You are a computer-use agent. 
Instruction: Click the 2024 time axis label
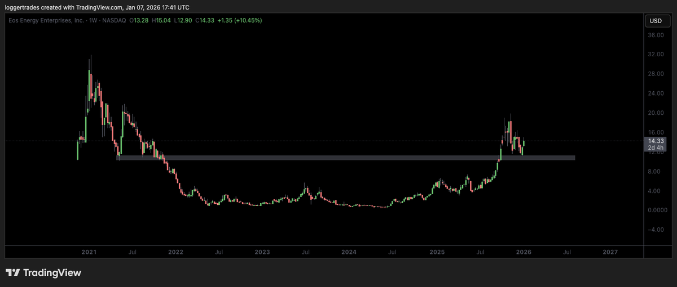pyautogui.click(x=349, y=252)
